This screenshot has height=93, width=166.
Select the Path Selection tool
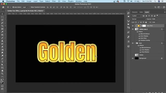pos(2,65)
